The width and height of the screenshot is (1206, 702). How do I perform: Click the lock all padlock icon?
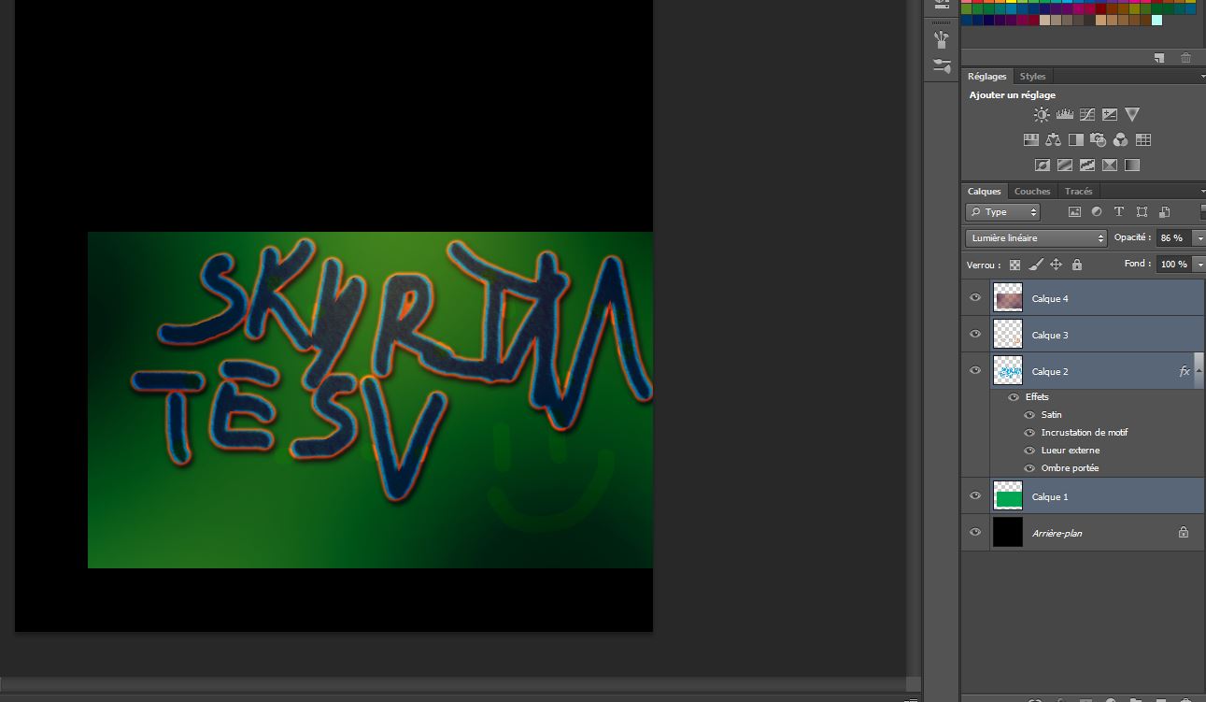[1077, 265]
